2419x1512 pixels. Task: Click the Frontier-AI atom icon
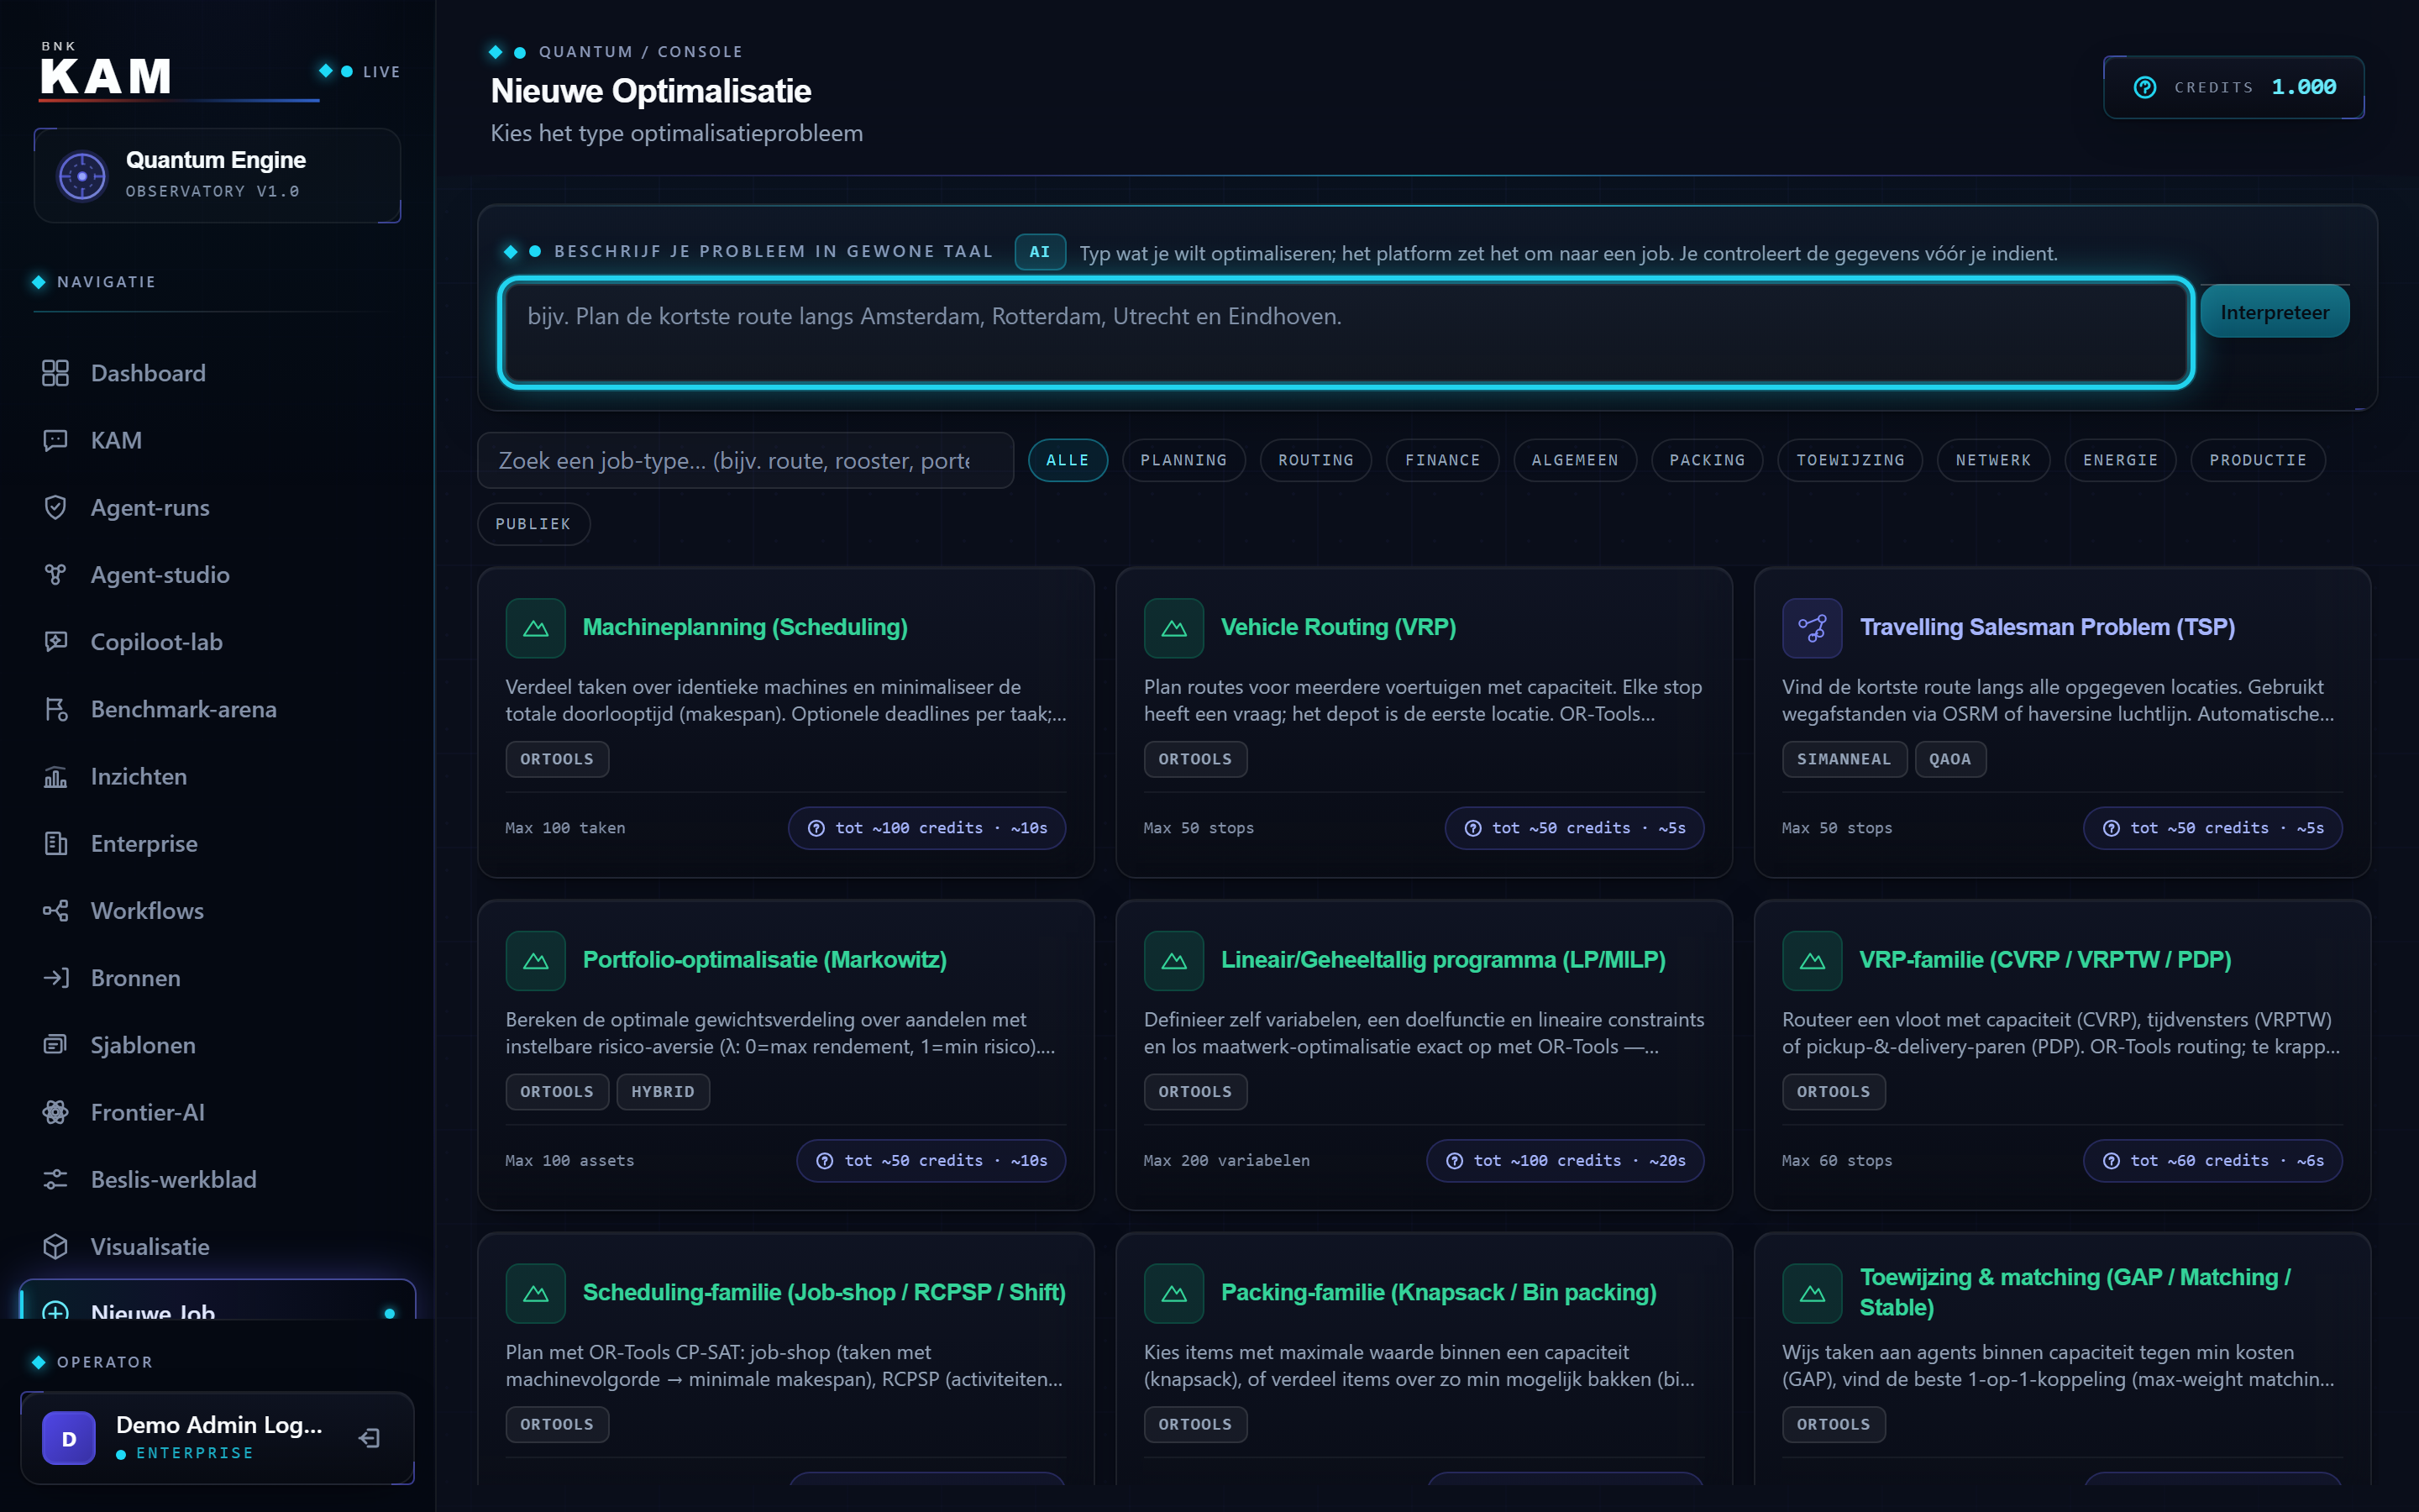click(55, 1112)
